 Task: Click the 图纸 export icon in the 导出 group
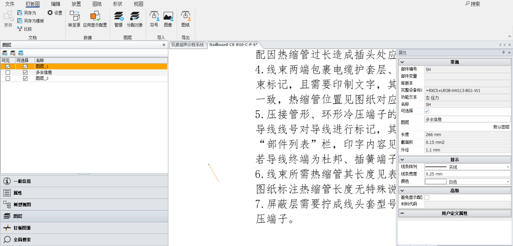click(185, 16)
